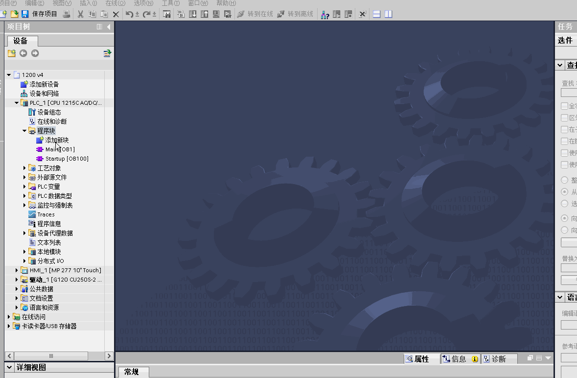Expand the 工艺对象 folder

(24, 168)
